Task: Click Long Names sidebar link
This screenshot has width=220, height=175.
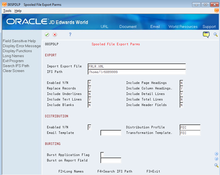Action: click(x=13, y=56)
